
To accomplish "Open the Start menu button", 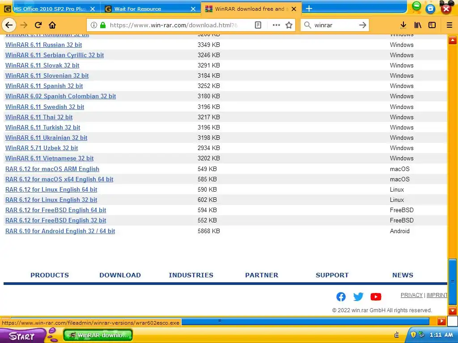I will [x=22, y=335].
